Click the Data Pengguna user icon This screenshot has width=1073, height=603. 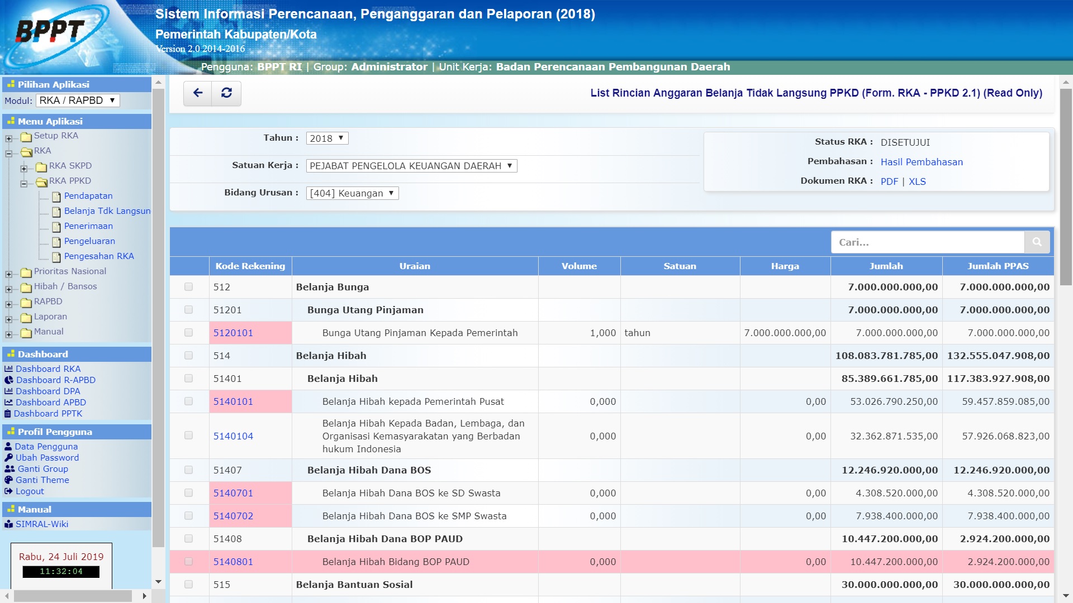click(x=8, y=446)
